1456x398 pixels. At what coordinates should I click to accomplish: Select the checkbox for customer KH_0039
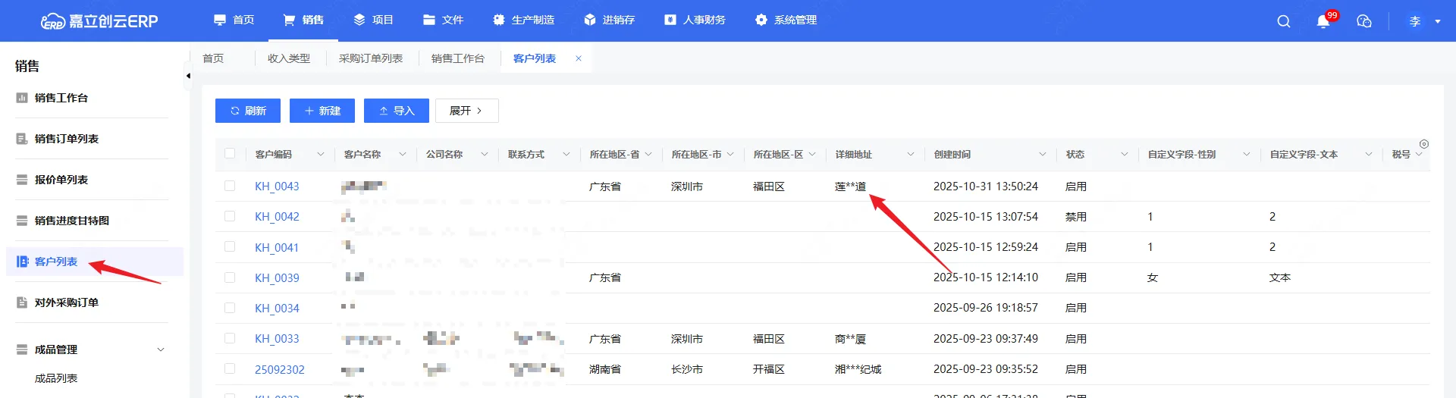point(230,277)
